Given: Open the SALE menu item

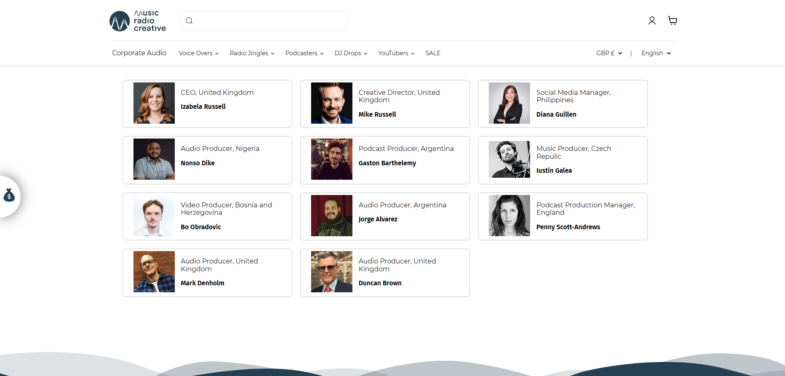Looking at the screenshot, I should tap(433, 53).
